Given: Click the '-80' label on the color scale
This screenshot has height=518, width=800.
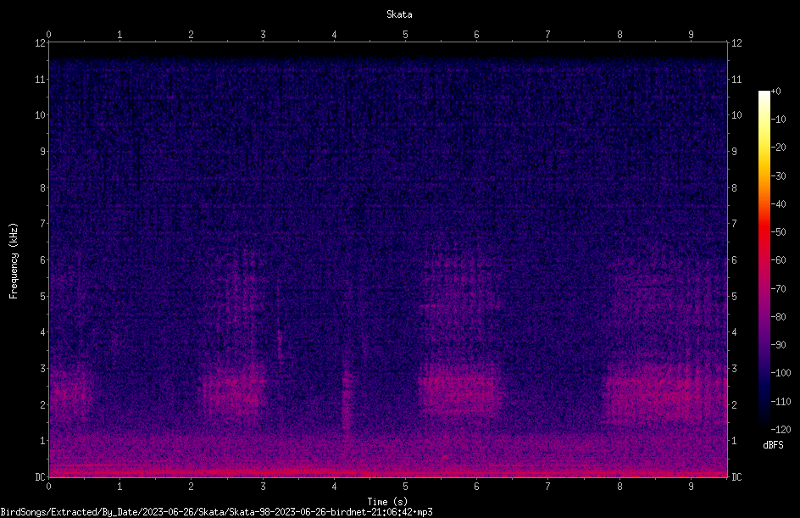Looking at the screenshot, I should pyautogui.click(x=778, y=316).
